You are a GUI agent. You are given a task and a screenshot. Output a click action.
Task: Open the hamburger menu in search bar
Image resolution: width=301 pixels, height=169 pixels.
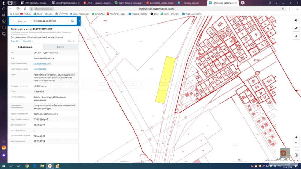tap(13, 21)
